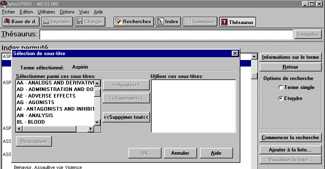Click the Index permuté list scroll-up arrow

coord(254,56)
